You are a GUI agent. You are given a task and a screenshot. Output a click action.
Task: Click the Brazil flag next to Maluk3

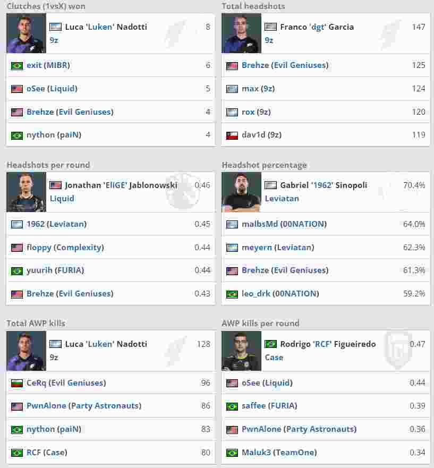click(x=232, y=453)
